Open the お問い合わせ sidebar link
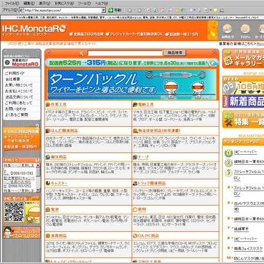 pyautogui.click(x=15, y=109)
